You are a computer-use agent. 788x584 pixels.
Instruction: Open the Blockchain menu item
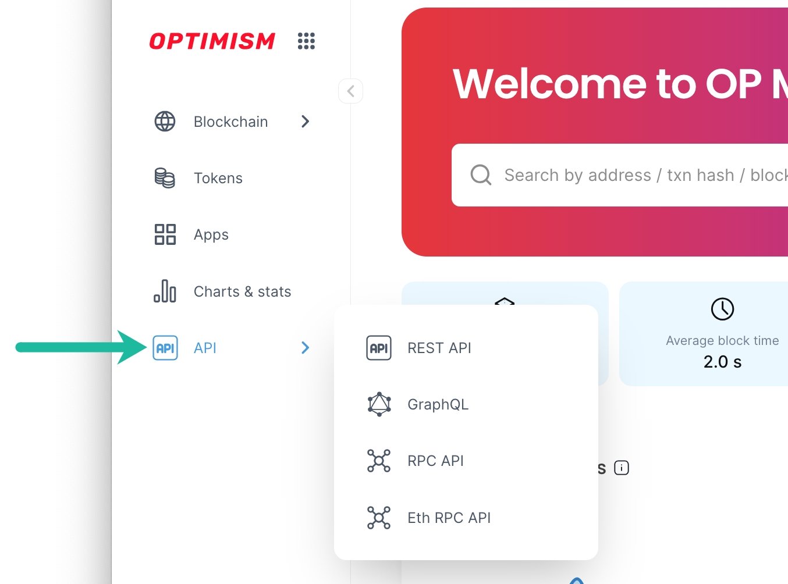pyautogui.click(x=232, y=122)
